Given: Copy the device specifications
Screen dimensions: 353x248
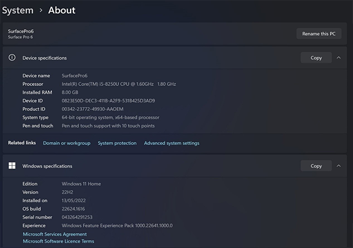Looking at the screenshot, I should [x=316, y=58].
